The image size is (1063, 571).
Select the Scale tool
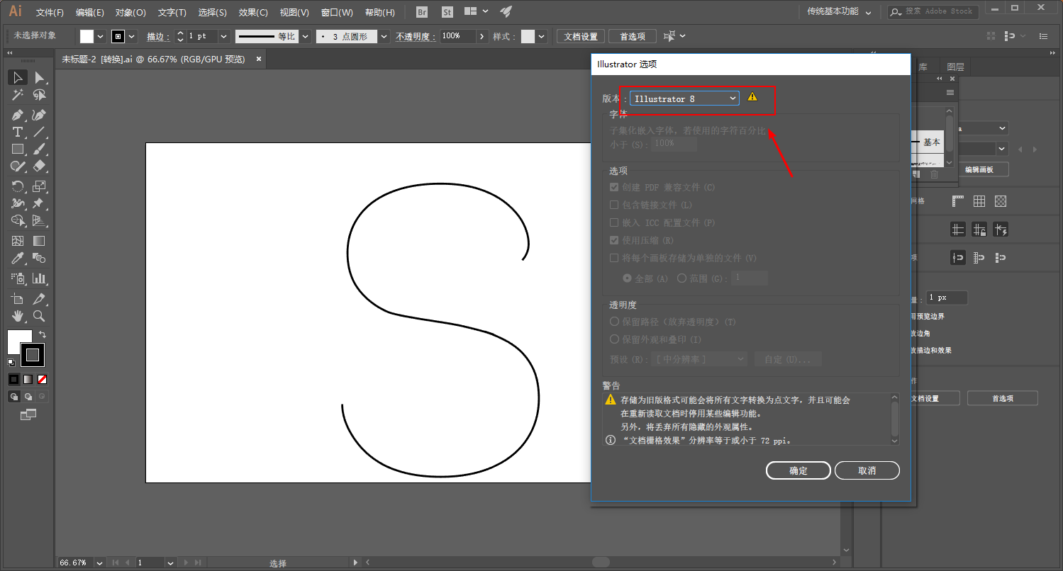[x=39, y=186]
